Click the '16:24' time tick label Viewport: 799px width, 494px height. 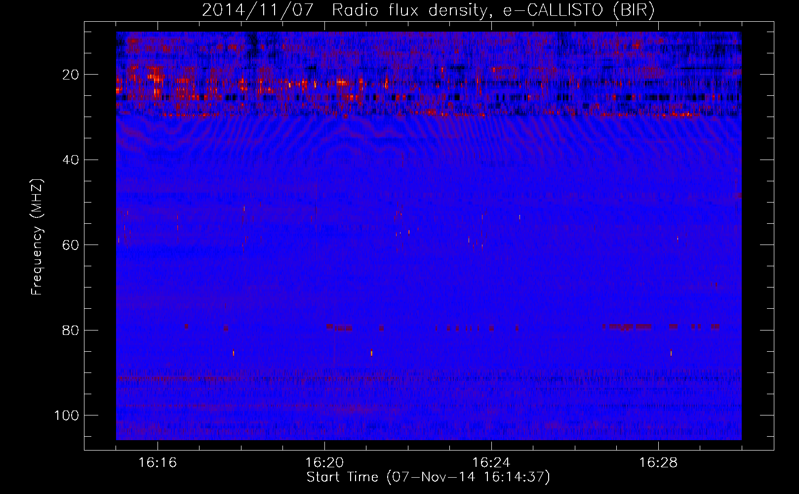pyautogui.click(x=491, y=463)
